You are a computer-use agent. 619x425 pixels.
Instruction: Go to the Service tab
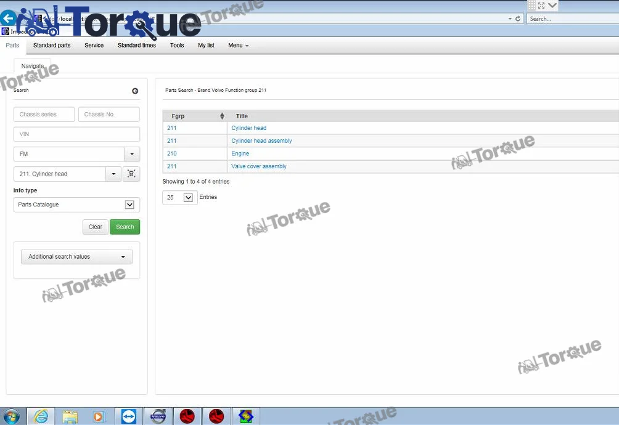point(94,46)
